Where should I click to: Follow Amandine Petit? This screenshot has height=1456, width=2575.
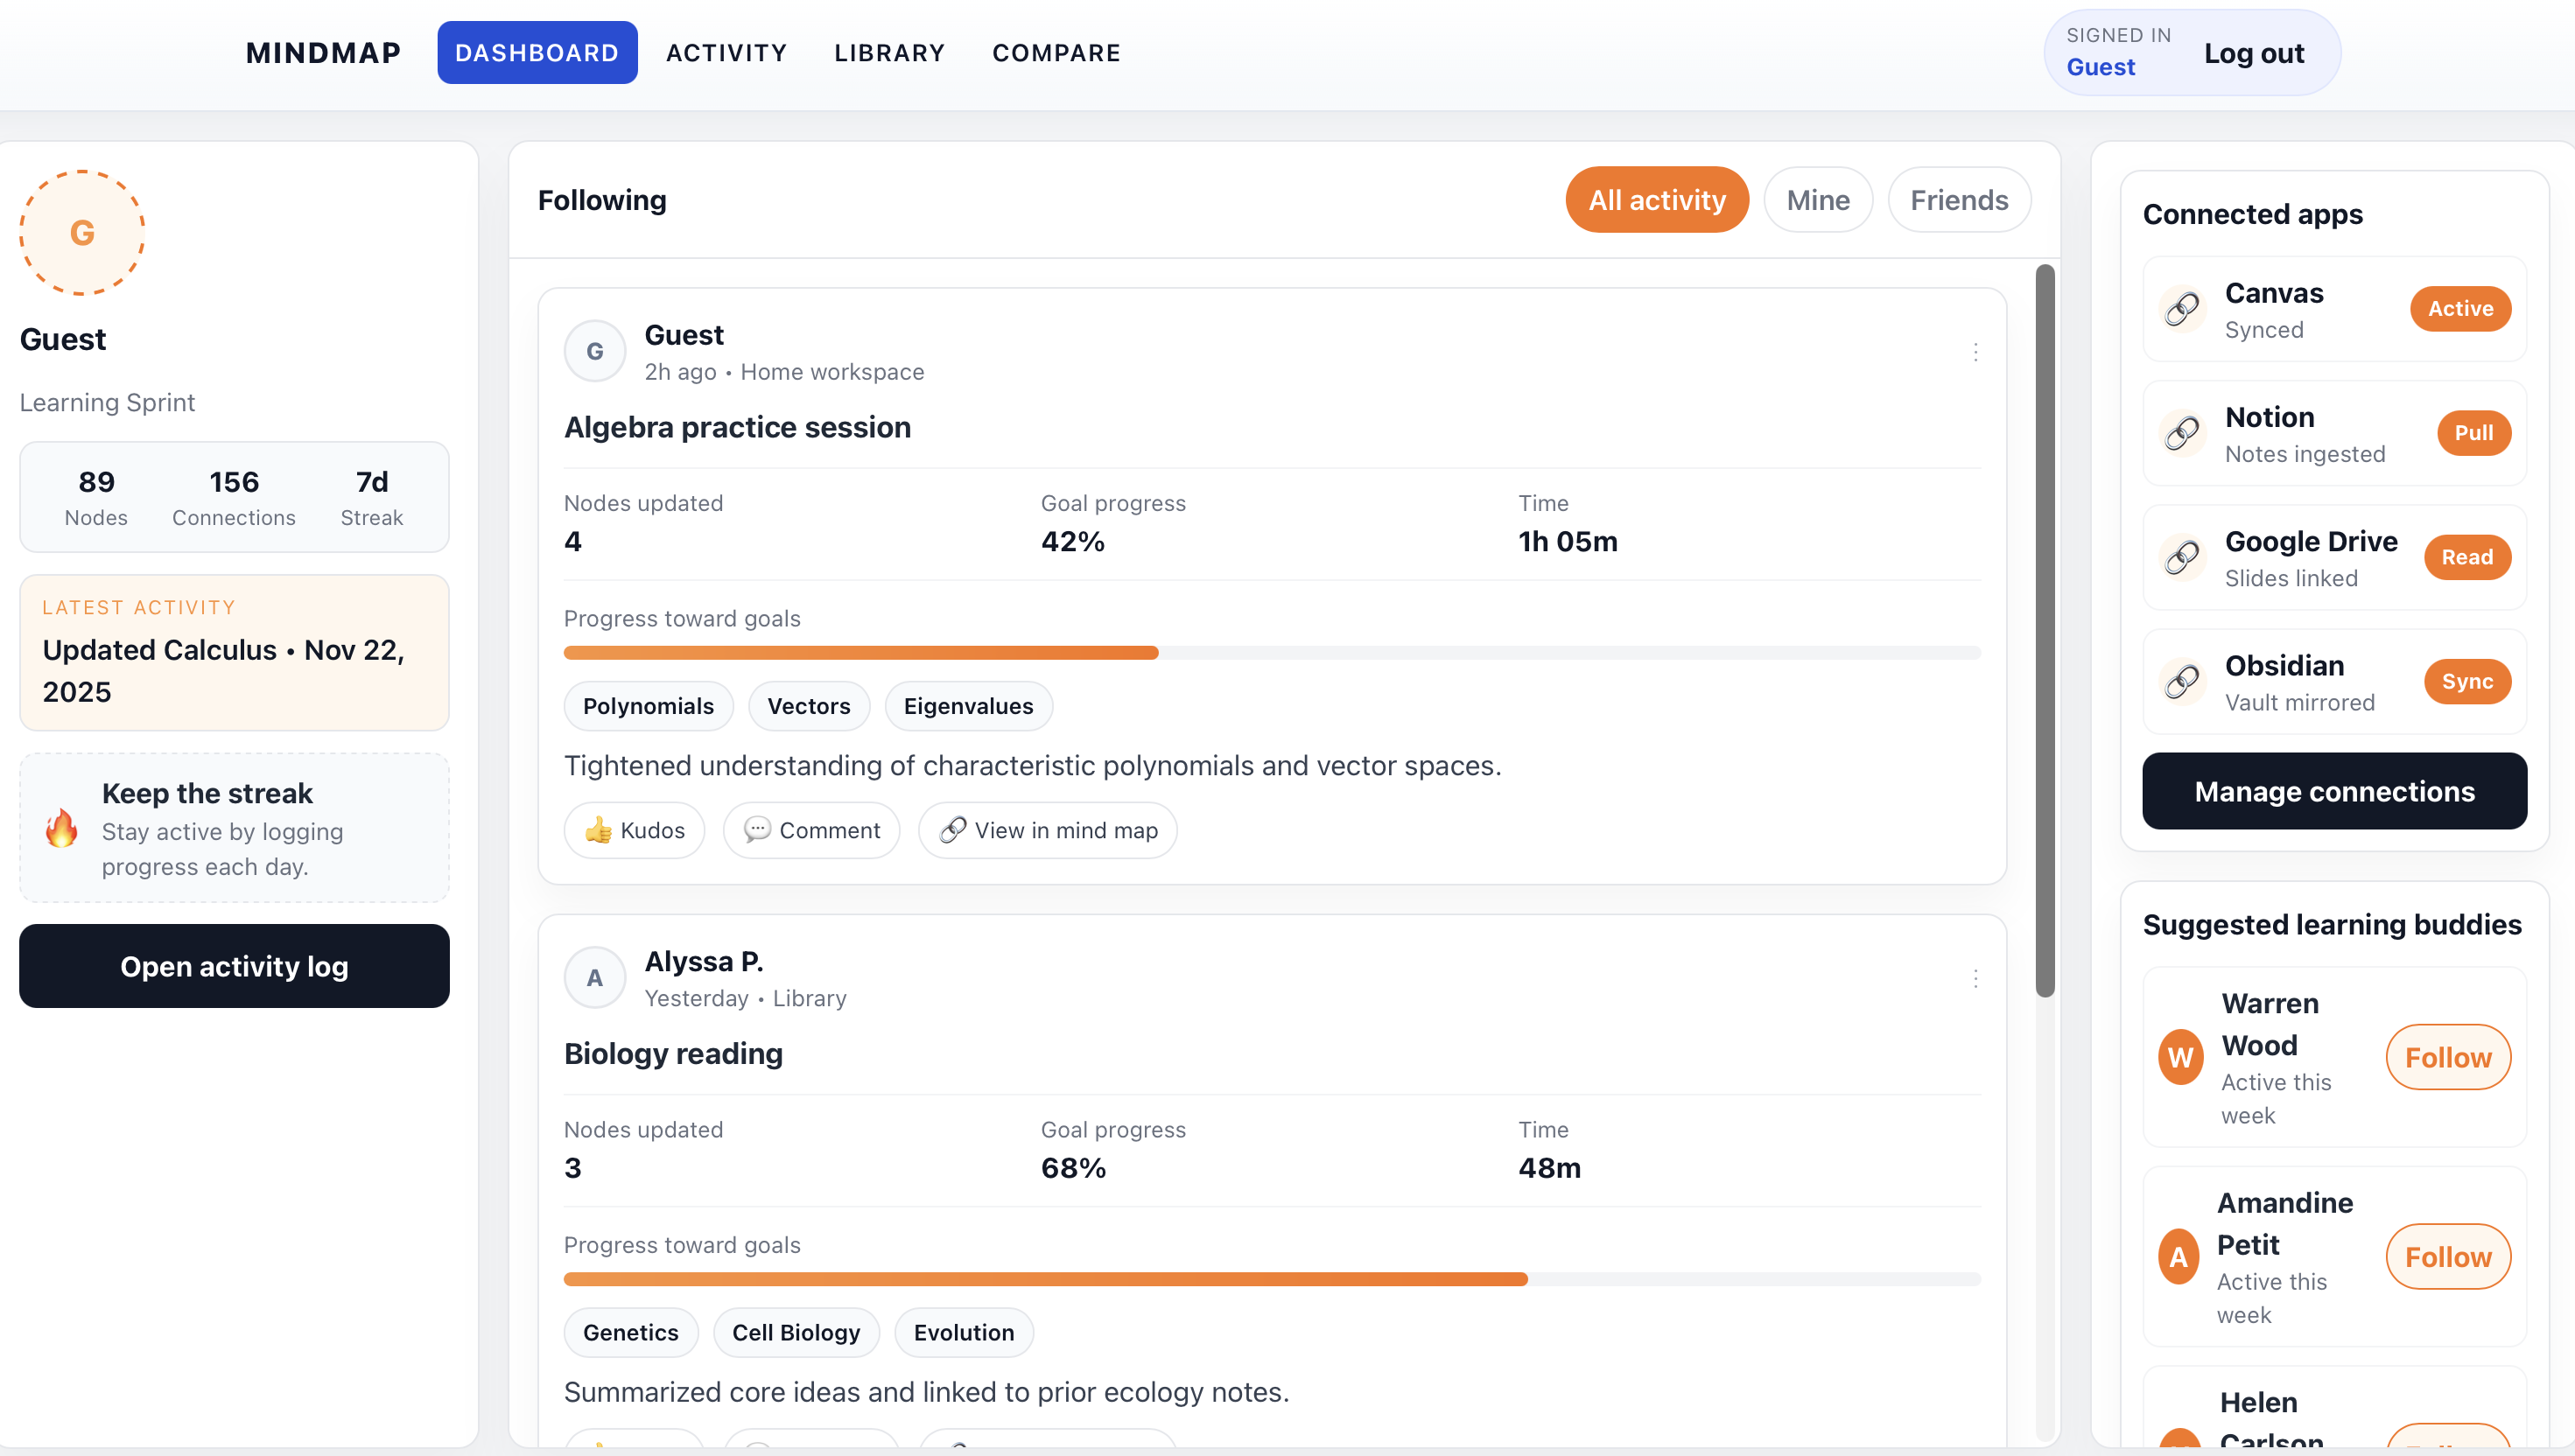[2447, 1257]
